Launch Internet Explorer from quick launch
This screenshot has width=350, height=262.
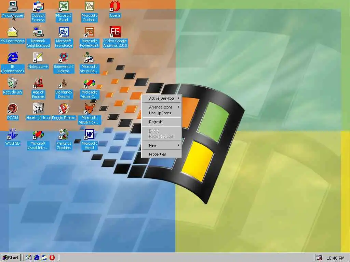pyautogui.click(x=37, y=258)
